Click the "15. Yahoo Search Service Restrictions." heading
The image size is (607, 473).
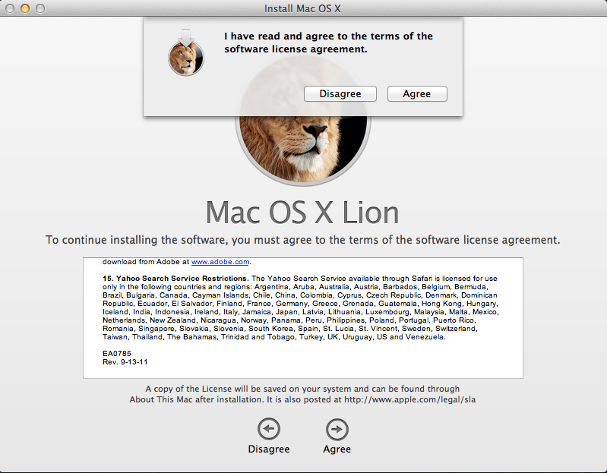[x=175, y=279]
